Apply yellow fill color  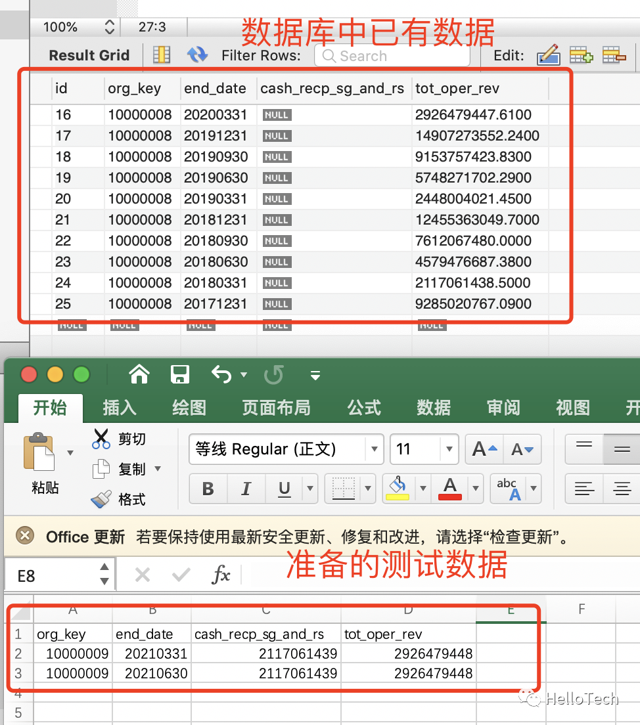398,489
